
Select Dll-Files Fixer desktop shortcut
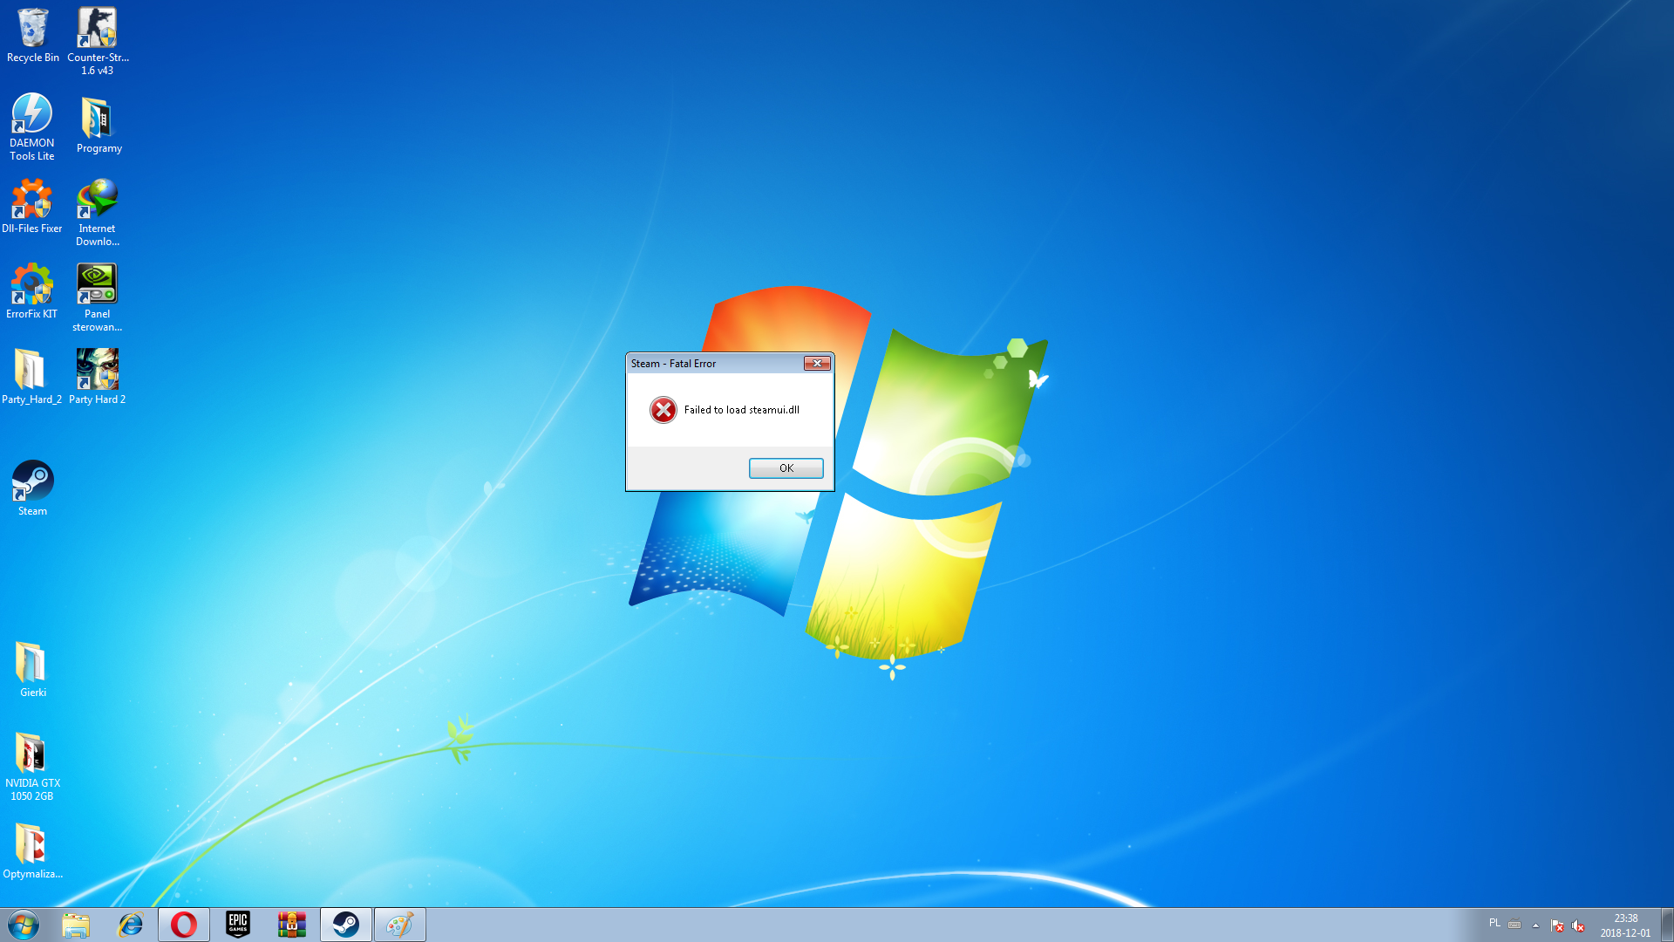[x=32, y=201]
